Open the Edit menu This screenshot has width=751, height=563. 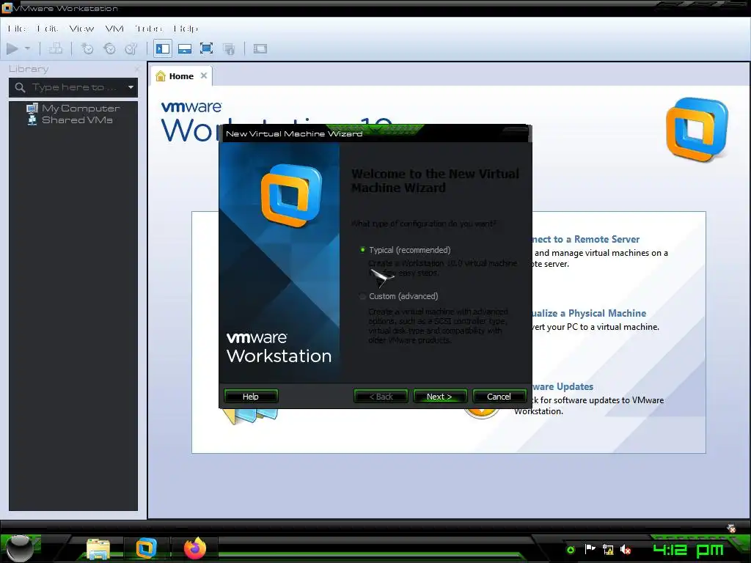[x=48, y=29]
